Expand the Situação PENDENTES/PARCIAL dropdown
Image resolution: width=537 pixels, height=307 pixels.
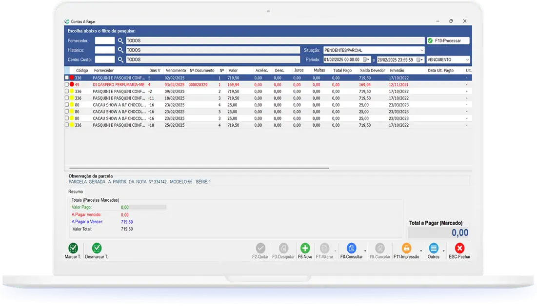click(x=421, y=50)
